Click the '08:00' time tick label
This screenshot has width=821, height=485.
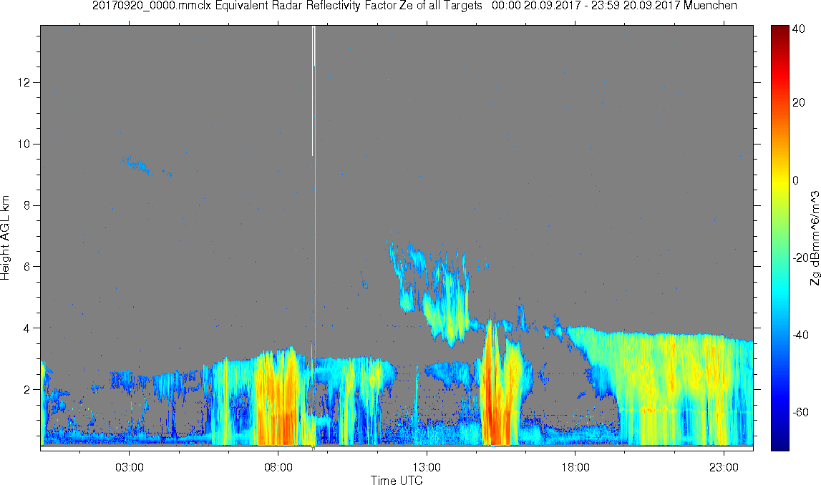tap(278, 467)
